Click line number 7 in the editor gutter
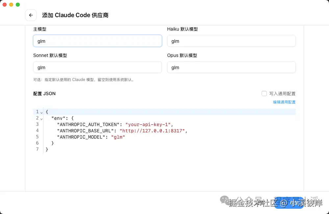329x214 pixels. point(38,149)
